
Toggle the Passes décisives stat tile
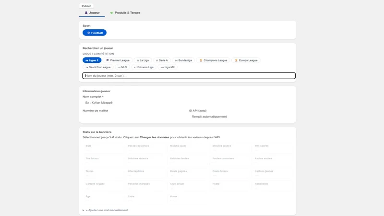[145, 148]
